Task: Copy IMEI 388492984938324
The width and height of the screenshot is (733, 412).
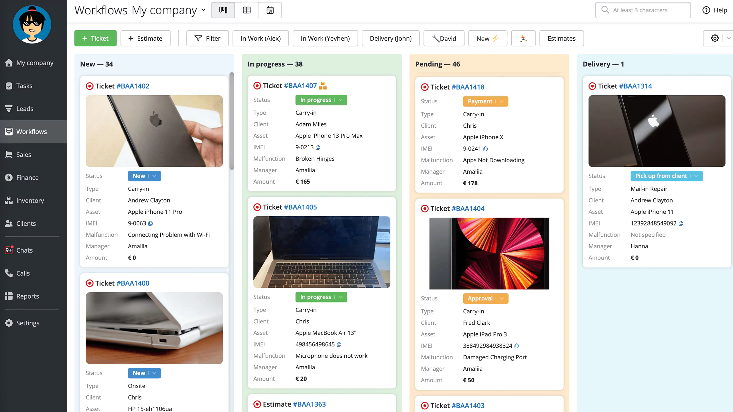Action: pyautogui.click(x=517, y=346)
